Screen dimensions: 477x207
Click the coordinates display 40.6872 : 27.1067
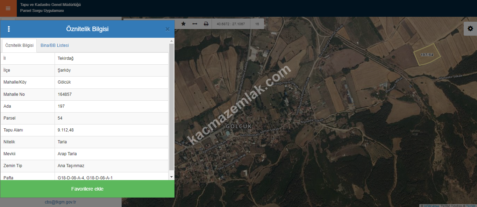point(231,24)
